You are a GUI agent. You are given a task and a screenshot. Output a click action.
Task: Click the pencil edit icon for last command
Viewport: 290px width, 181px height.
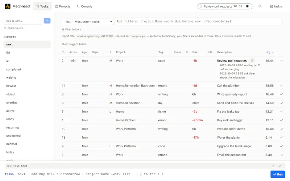click(273, 166)
